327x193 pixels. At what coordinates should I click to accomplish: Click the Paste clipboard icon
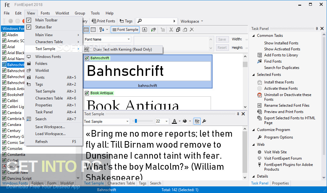(x=185, y=30)
